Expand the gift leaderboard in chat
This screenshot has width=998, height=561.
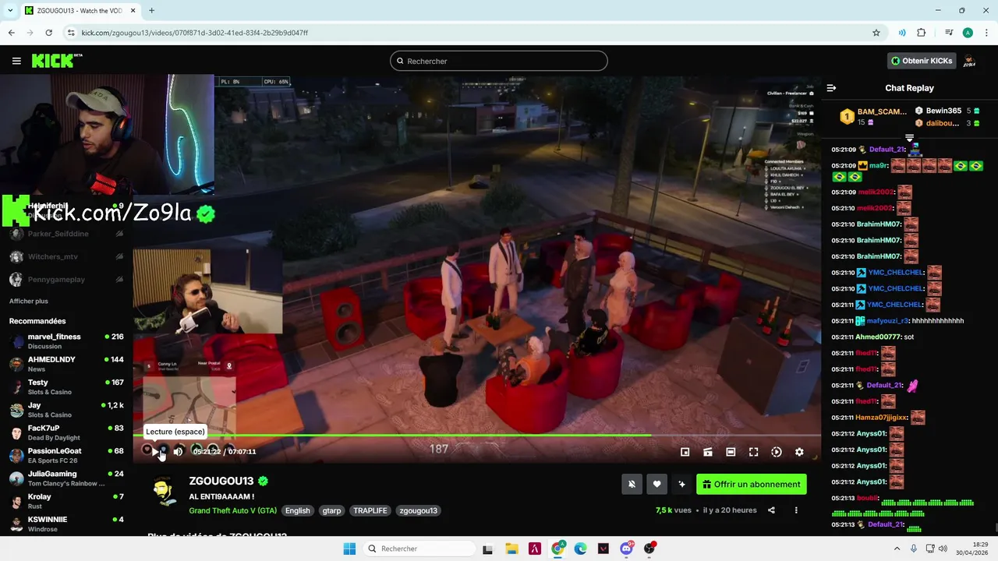[x=909, y=138]
